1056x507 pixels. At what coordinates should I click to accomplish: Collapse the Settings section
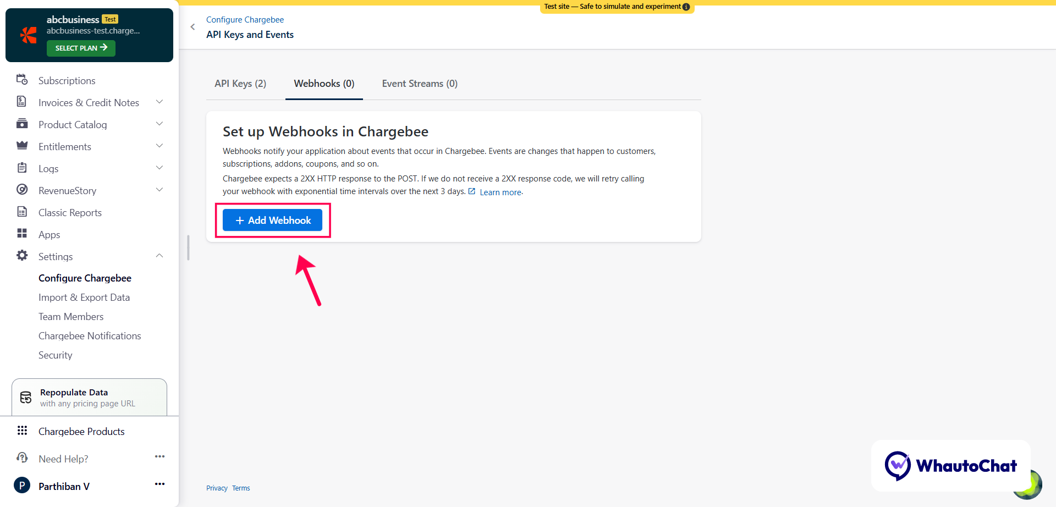tap(159, 255)
